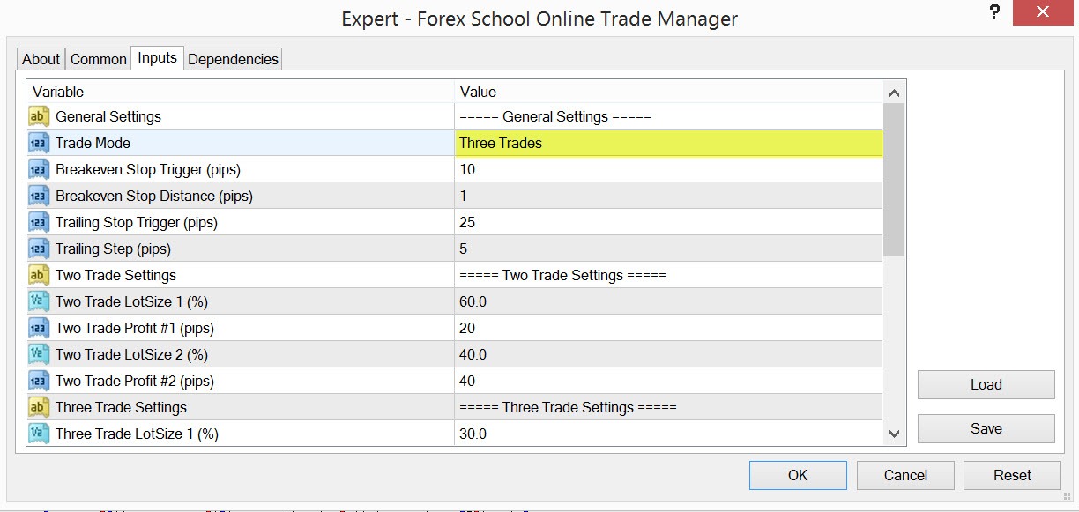The image size is (1079, 512).
Task: Select 'Two Trade Profit #1 (pips)' variable name
Action: 135,328
